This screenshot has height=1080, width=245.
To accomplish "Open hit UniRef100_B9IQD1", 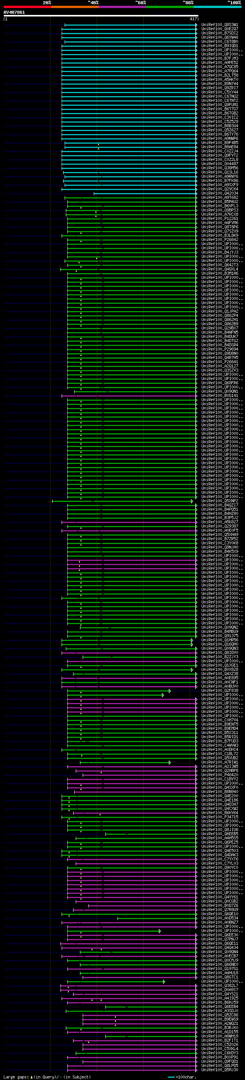I will (x=220, y=46).
